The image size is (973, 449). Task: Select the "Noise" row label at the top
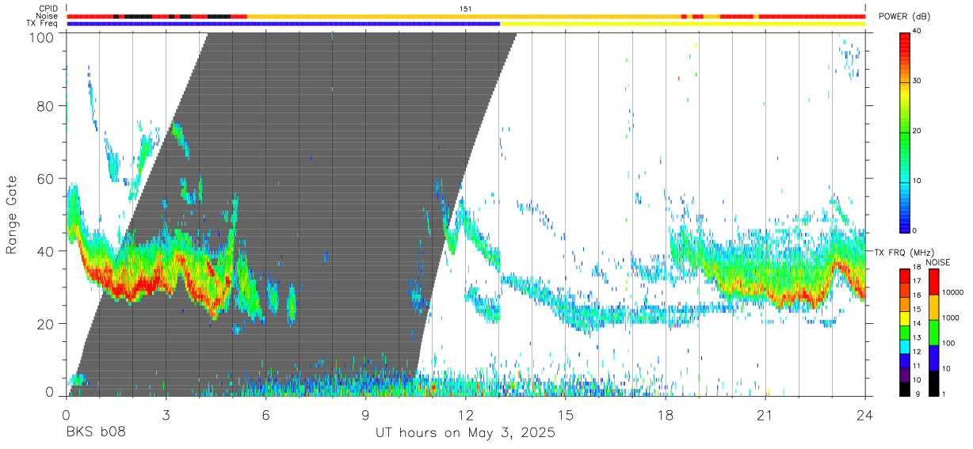coord(48,16)
